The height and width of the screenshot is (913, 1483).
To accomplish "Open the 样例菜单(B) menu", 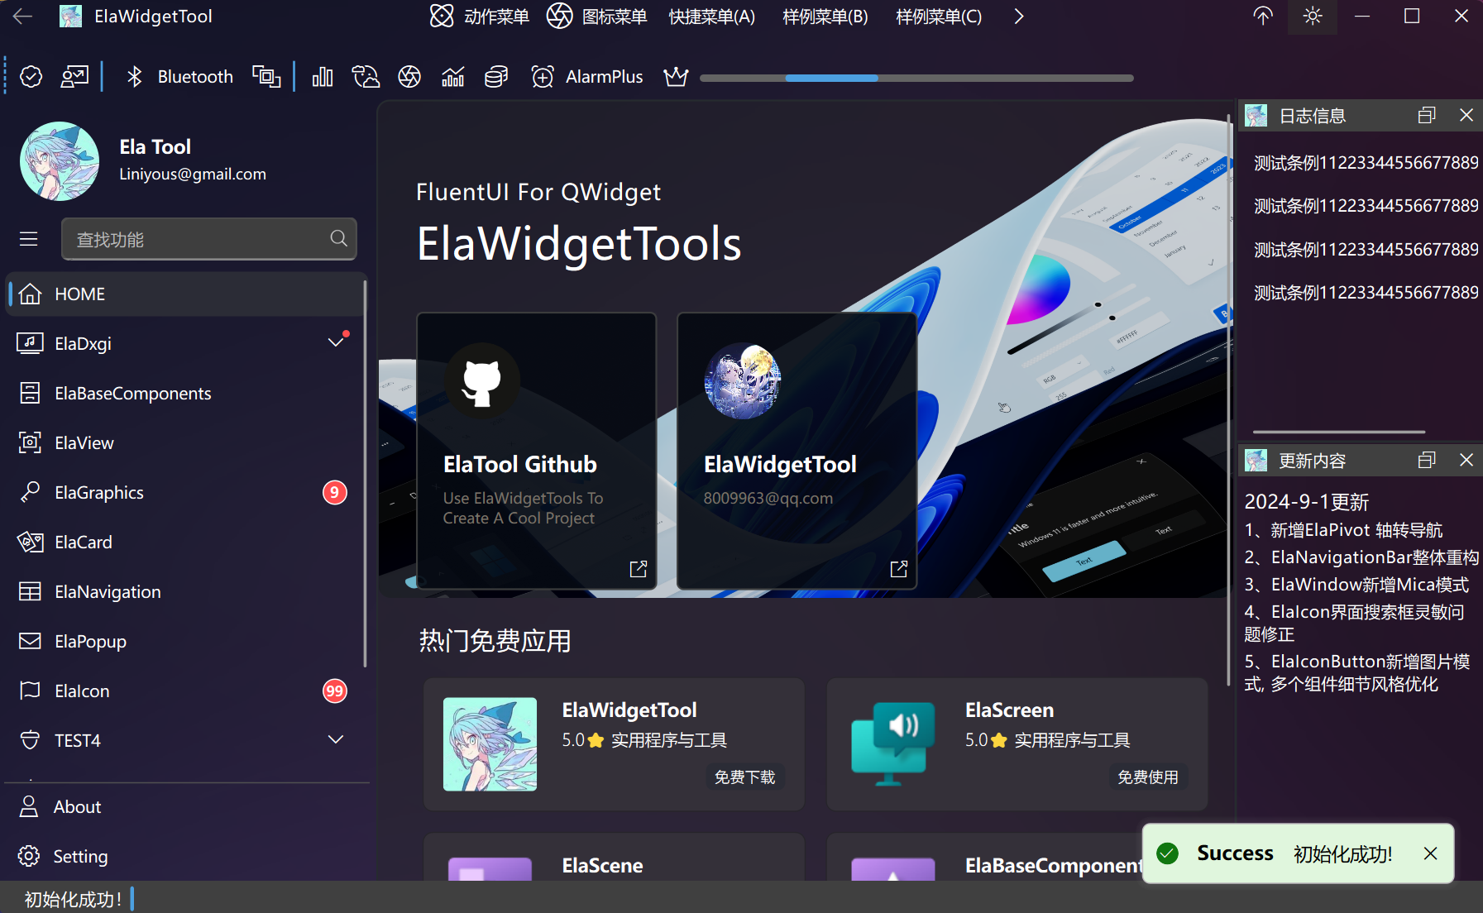I will [x=825, y=17].
